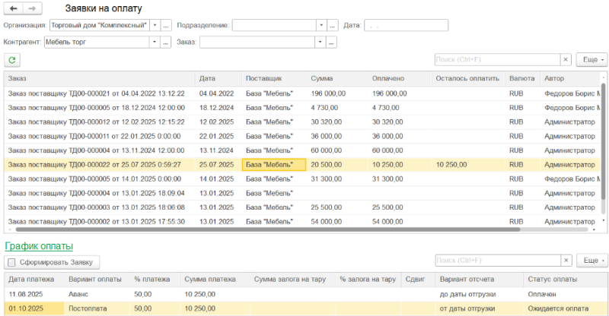Image resolution: width=609 pixels, height=316 pixels.
Task: Expand the Подразделение dropdown list
Action: click(x=320, y=25)
